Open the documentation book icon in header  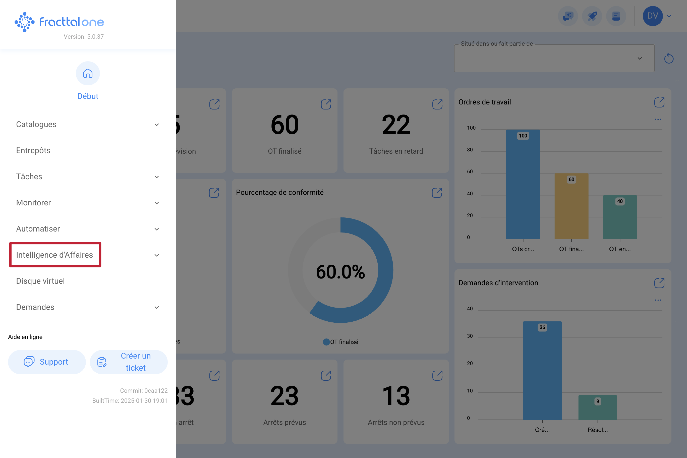click(616, 16)
